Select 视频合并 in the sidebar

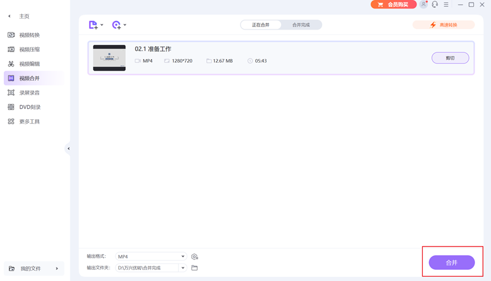(x=34, y=78)
